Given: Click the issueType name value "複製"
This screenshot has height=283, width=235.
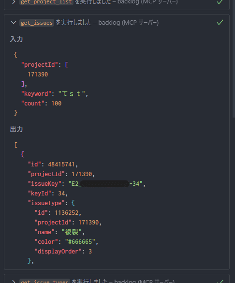Looking at the screenshot, I should (x=72, y=232).
